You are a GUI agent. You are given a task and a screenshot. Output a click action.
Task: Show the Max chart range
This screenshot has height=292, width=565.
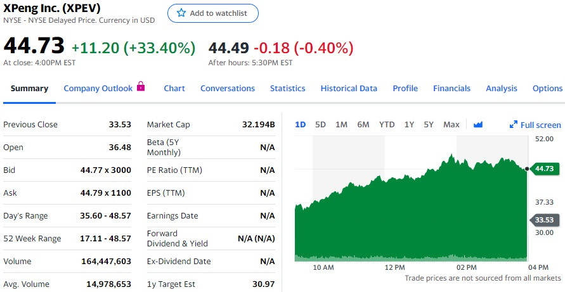pos(451,125)
